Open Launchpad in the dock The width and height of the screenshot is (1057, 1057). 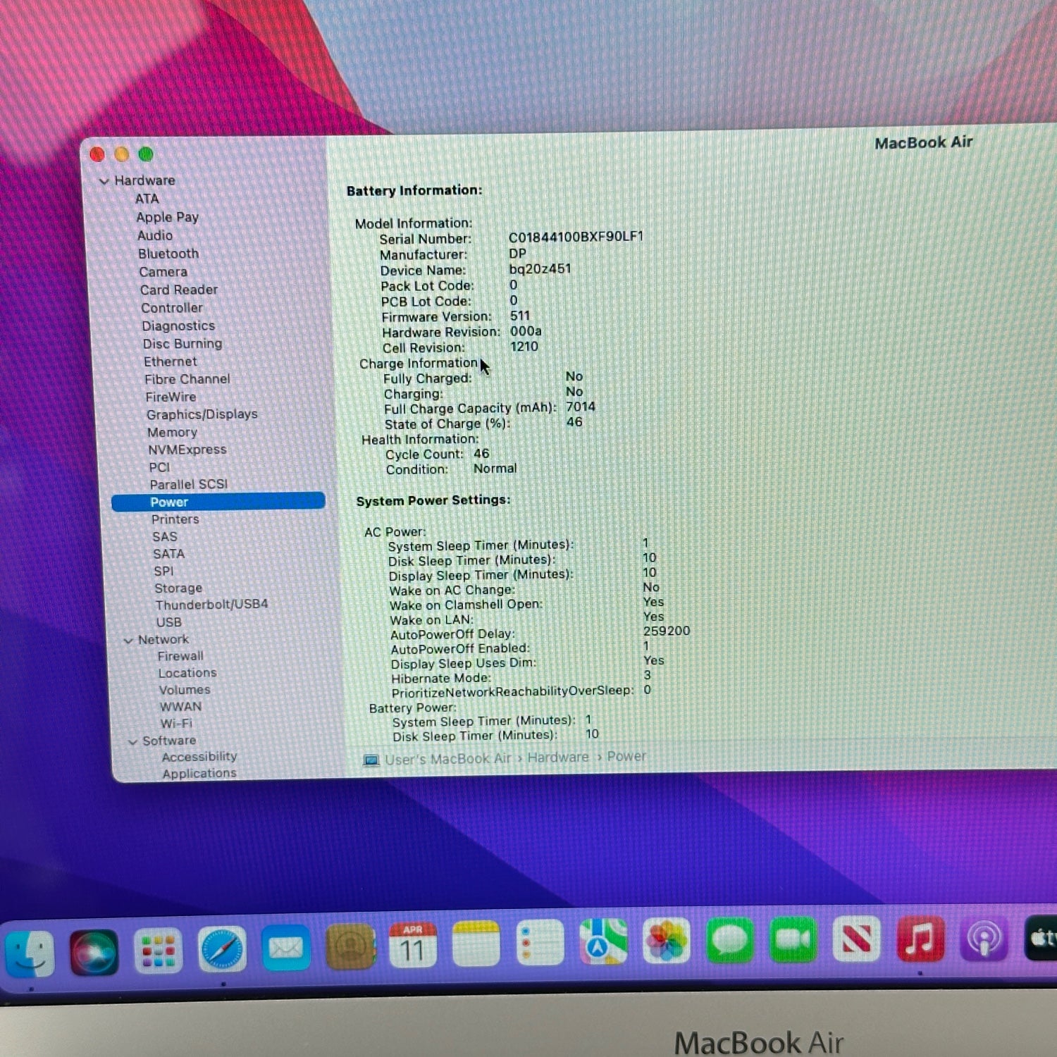[158, 950]
